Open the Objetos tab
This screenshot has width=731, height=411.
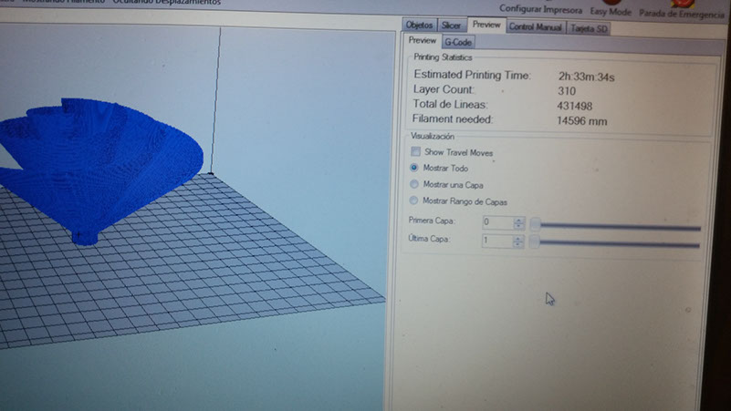tap(419, 26)
